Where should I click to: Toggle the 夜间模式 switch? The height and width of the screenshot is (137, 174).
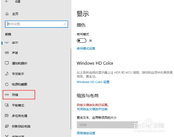81,41
